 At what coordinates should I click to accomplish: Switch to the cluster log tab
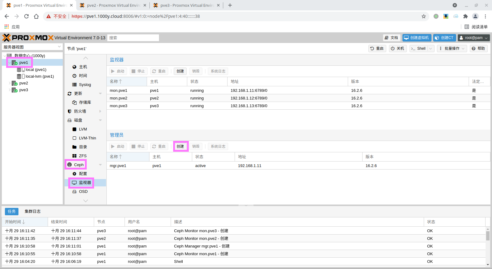point(33,211)
